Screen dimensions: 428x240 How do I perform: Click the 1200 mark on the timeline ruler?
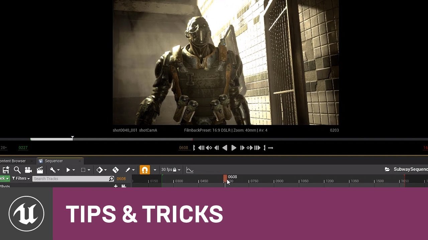coord(329,181)
